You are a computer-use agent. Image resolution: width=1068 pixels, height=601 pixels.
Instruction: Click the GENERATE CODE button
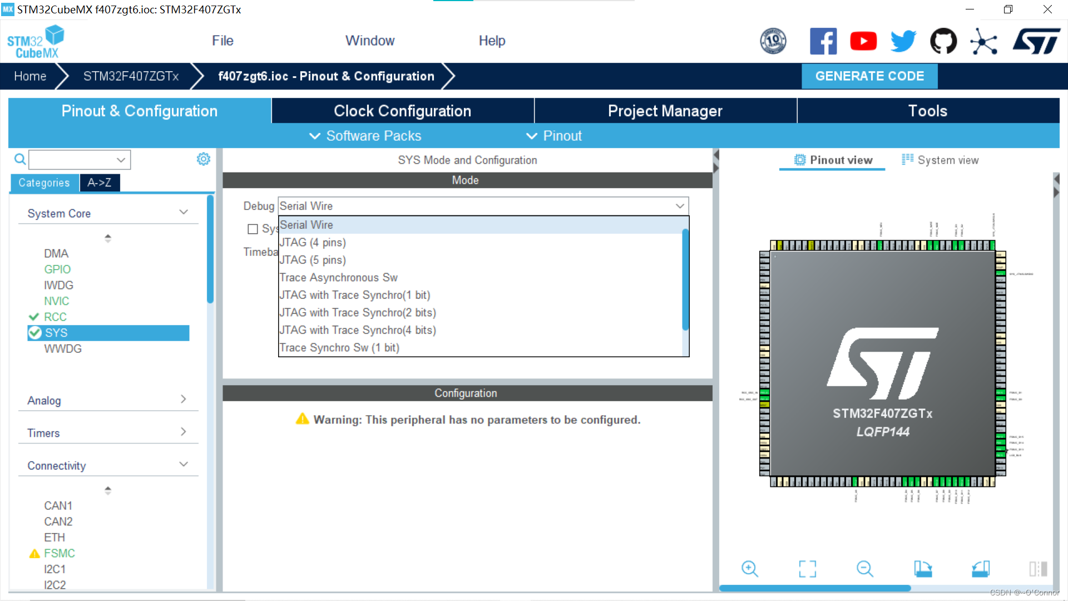coord(869,76)
